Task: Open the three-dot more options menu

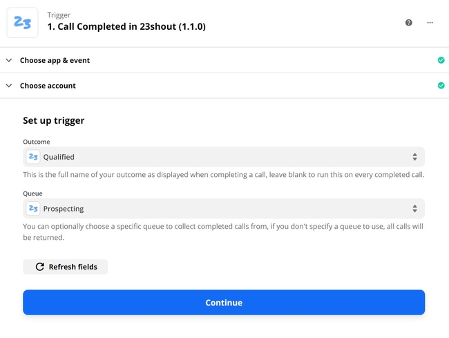Action: [430, 23]
